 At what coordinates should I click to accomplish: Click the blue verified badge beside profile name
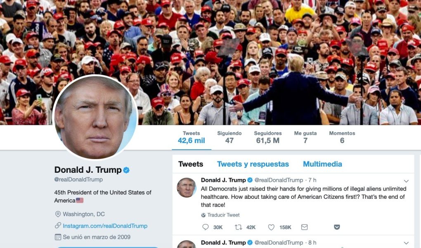126,170
